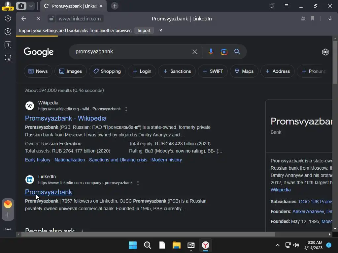
Task: Open the orange Alice assistant icon
Action: 8,204
